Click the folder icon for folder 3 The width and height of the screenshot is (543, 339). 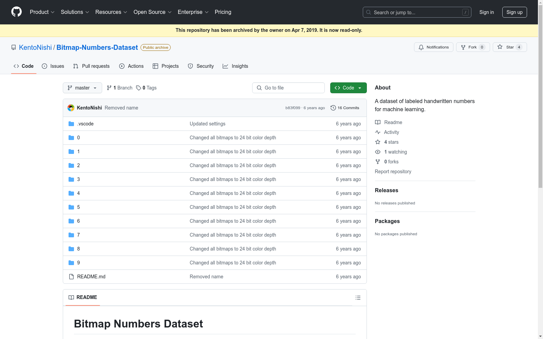click(x=71, y=179)
